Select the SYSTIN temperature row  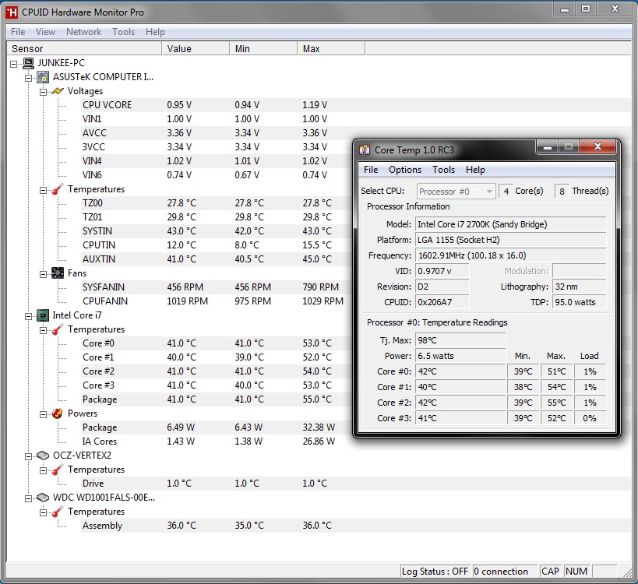(x=217, y=231)
